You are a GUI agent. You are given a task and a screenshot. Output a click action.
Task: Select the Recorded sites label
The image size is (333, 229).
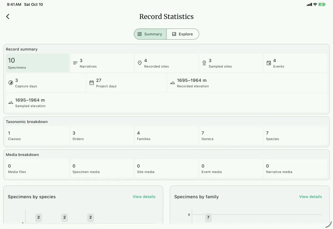157,66
